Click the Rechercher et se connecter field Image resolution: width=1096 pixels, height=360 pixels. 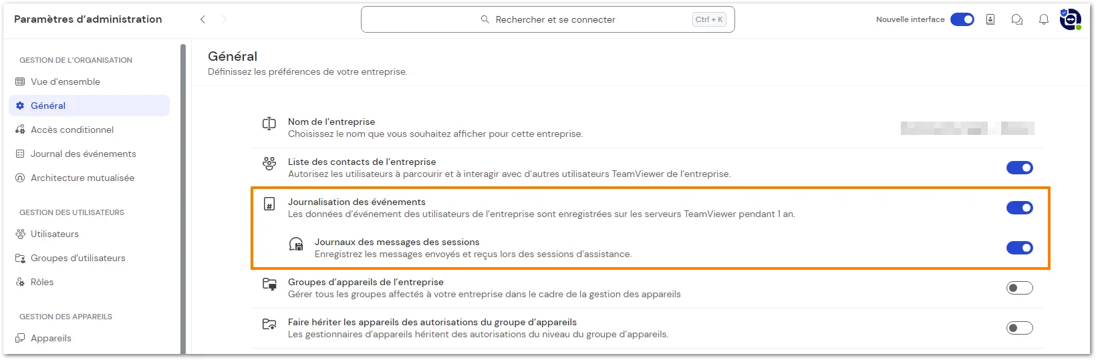tap(547, 19)
